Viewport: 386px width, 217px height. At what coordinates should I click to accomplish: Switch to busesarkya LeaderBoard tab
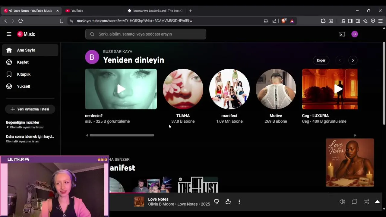click(x=155, y=11)
